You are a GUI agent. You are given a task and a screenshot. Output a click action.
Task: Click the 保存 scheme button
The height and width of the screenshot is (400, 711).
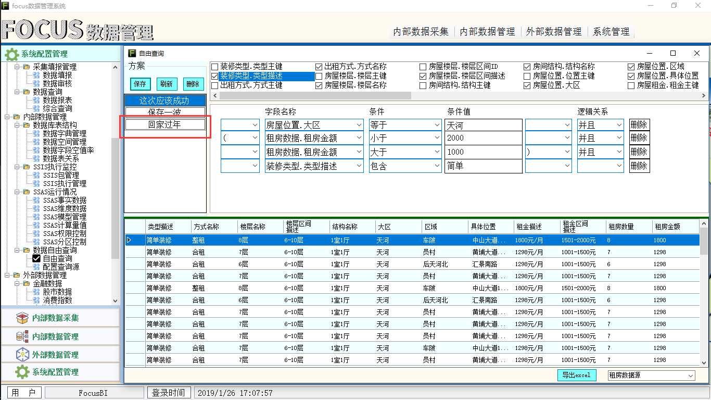pos(140,84)
